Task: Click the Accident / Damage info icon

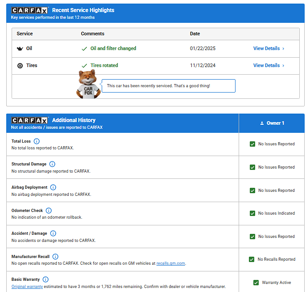Action: point(53,233)
